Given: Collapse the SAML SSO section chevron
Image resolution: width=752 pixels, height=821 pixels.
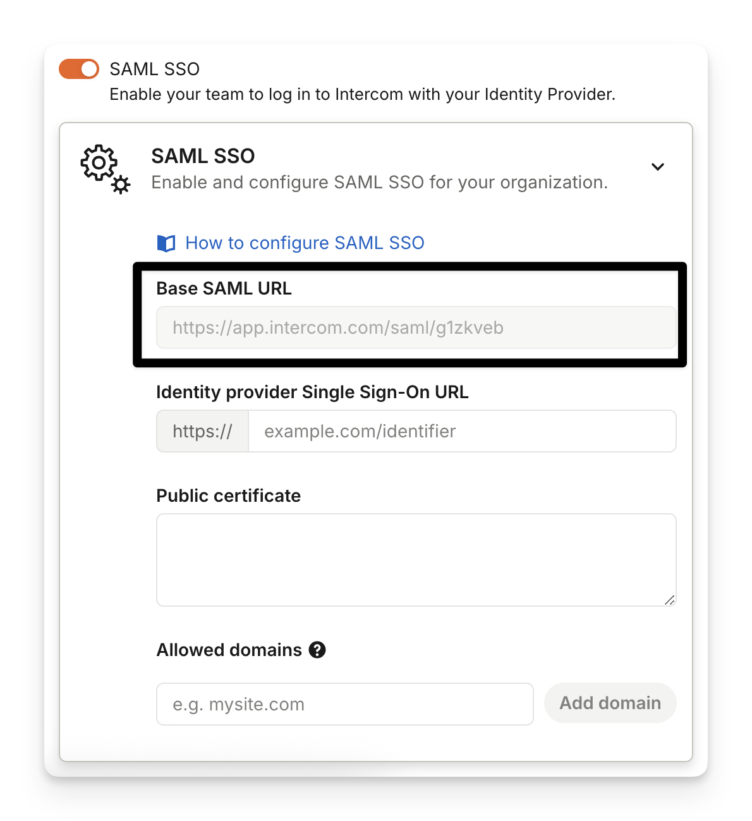Looking at the screenshot, I should click(657, 167).
